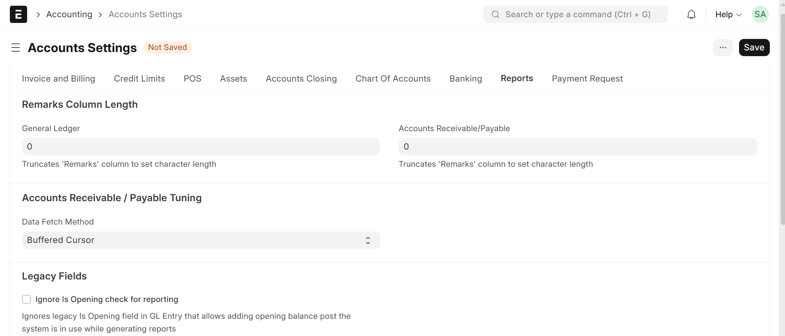Click the search magnifier icon
This screenshot has height=336, width=785.
pos(496,14)
